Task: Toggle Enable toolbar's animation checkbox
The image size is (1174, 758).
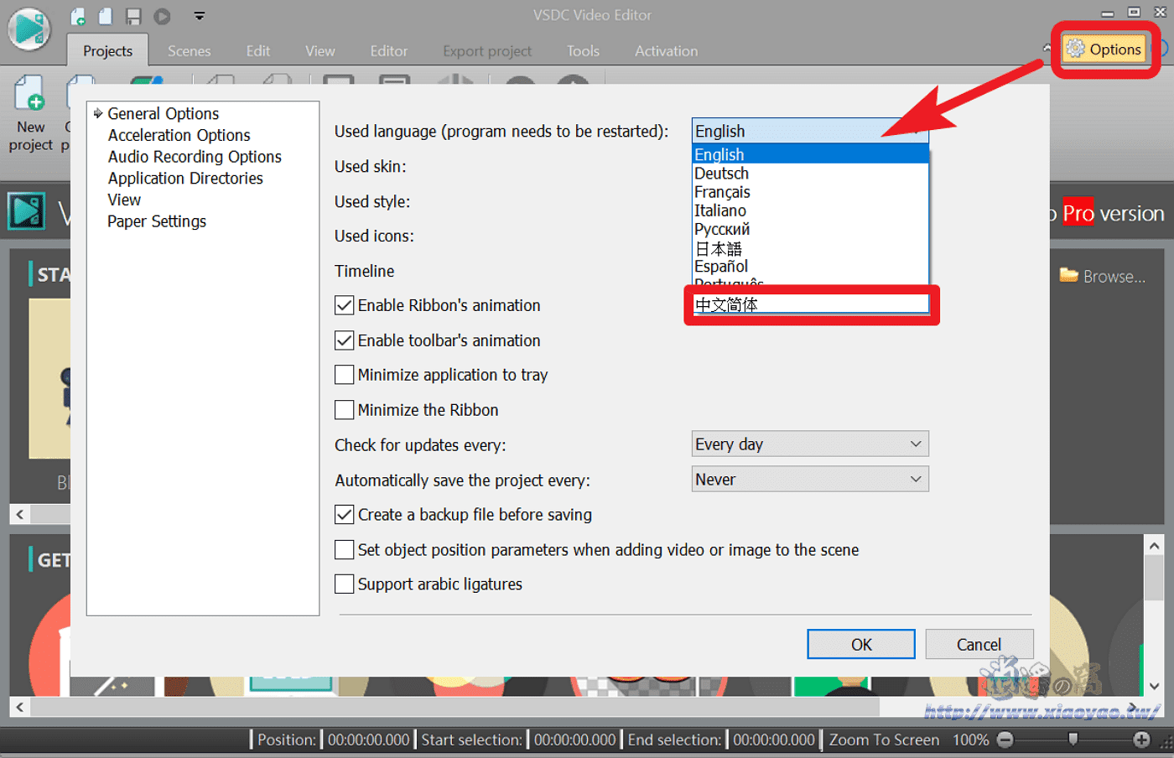Action: point(344,340)
